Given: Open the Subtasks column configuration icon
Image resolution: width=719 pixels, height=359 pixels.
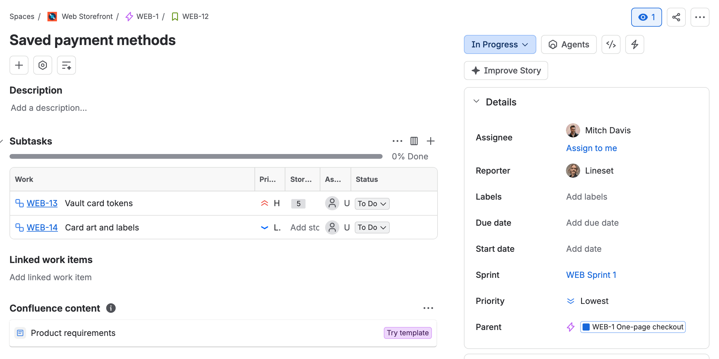Looking at the screenshot, I should [x=414, y=141].
